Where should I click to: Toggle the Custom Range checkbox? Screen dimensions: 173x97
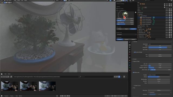point(135,52)
